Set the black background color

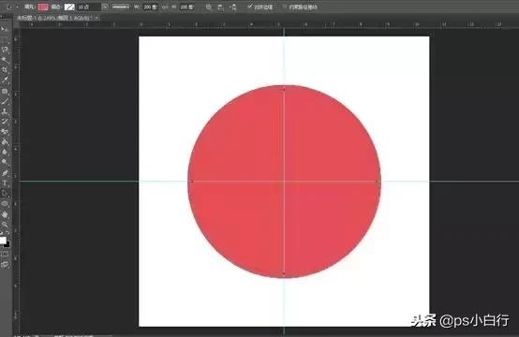click(x=7, y=245)
